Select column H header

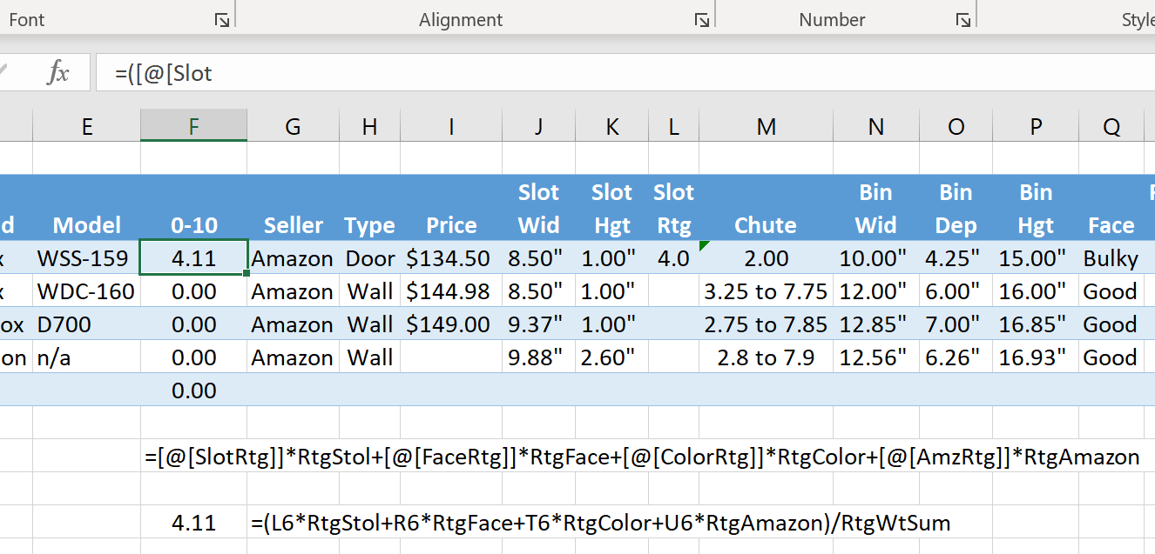point(370,127)
